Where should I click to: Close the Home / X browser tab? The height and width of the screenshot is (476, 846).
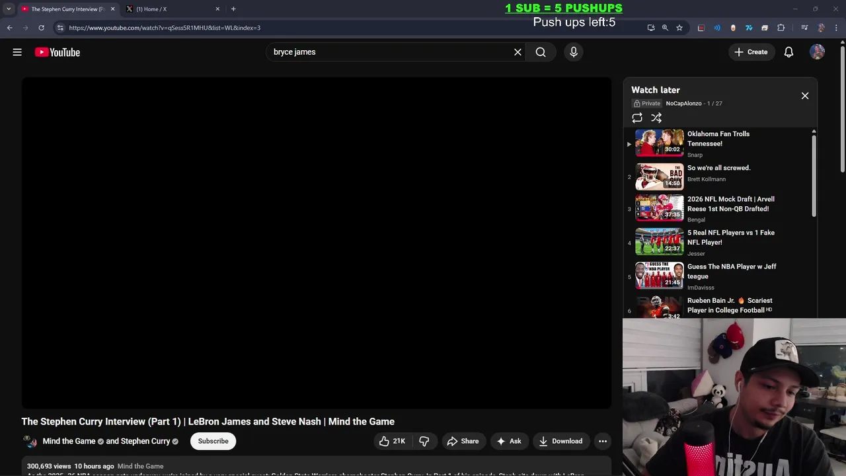[x=217, y=9]
